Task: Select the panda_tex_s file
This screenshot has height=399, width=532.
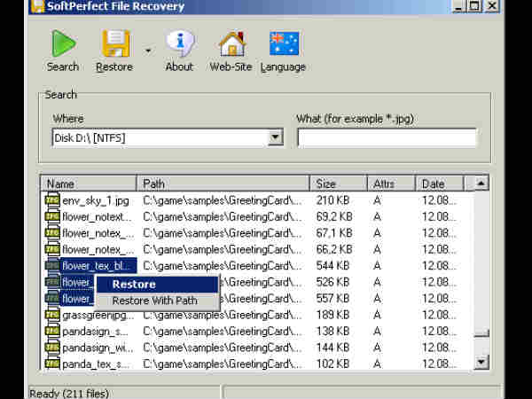Action: click(95, 364)
